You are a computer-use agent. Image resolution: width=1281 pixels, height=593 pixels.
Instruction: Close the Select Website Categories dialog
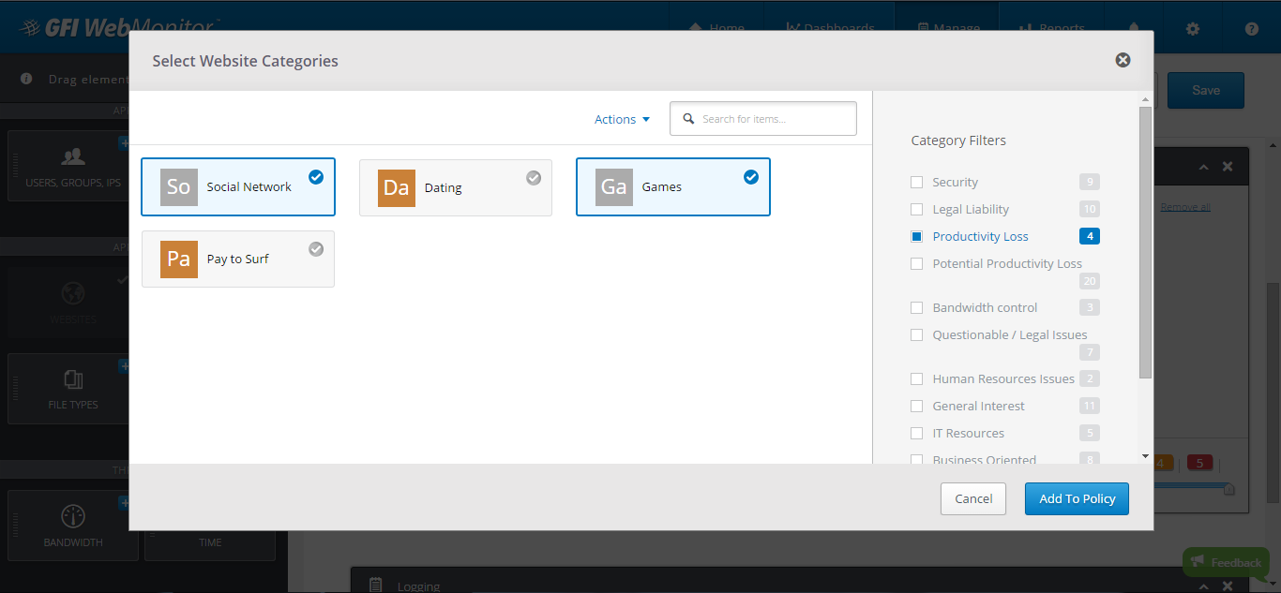click(x=1123, y=60)
